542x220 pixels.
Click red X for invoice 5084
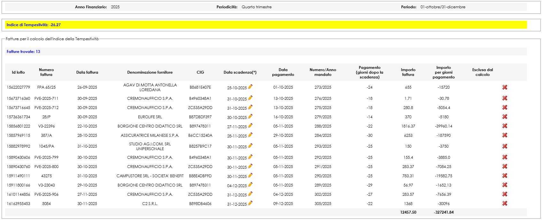pos(505,203)
